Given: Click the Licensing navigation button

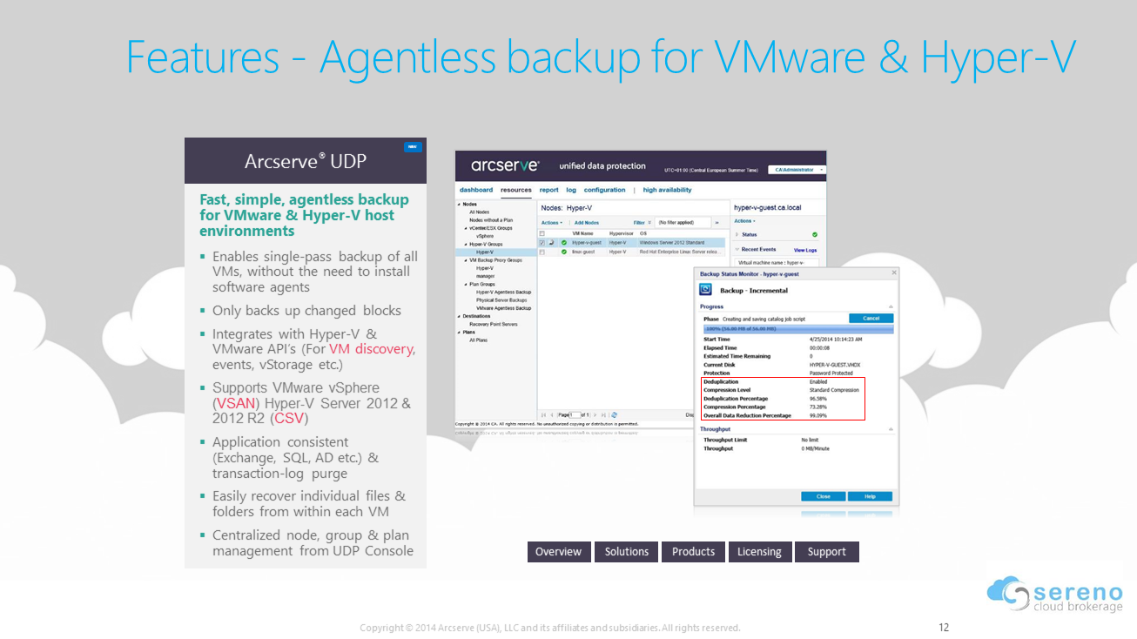Looking at the screenshot, I should [x=759, y=552].
